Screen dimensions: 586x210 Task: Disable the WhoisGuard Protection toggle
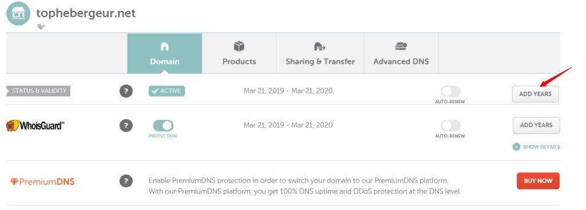click(x=163, y=126)
